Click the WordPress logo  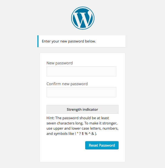pyautogui.click(x=82, y=18)
